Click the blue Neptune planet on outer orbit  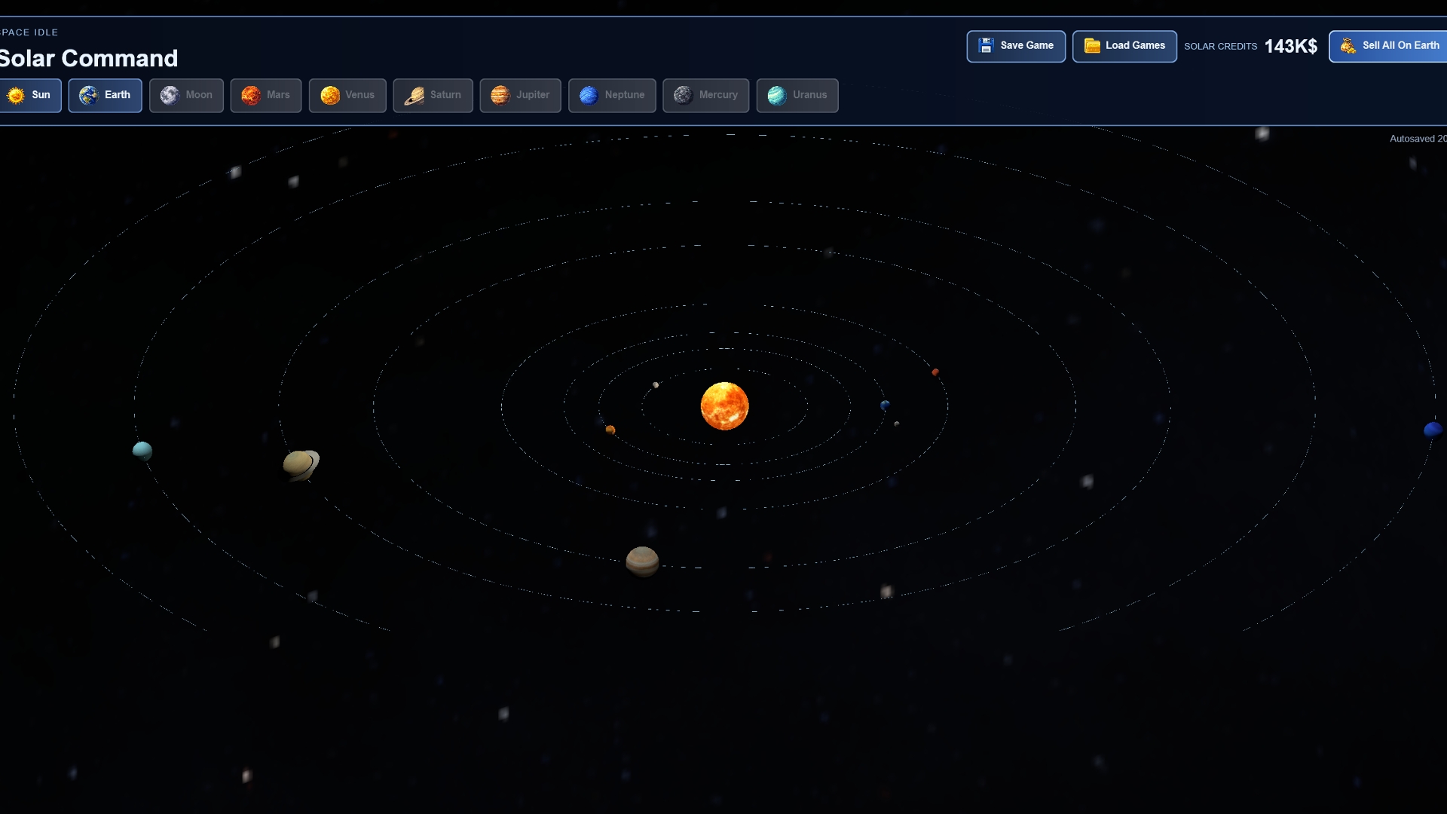pos(1433,430)
